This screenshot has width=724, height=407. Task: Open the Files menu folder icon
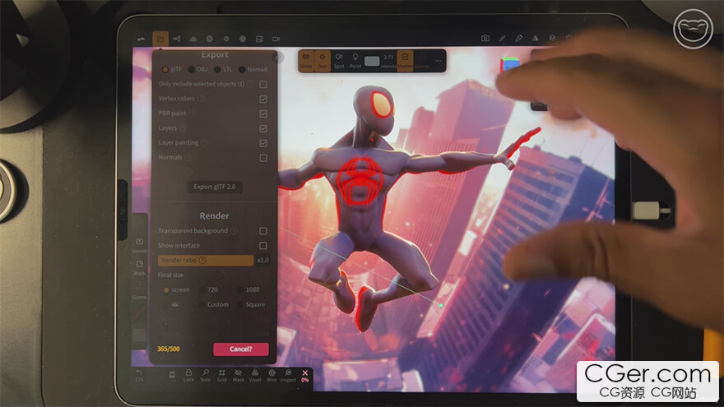coord(160,39)
